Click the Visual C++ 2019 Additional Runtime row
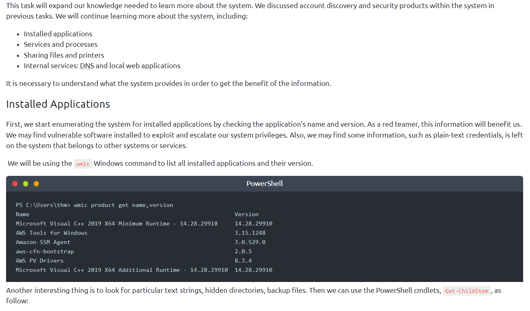Image resolution: width=530 pixels, height=311 pixels. pyautogui.click(x=122, y=270)
